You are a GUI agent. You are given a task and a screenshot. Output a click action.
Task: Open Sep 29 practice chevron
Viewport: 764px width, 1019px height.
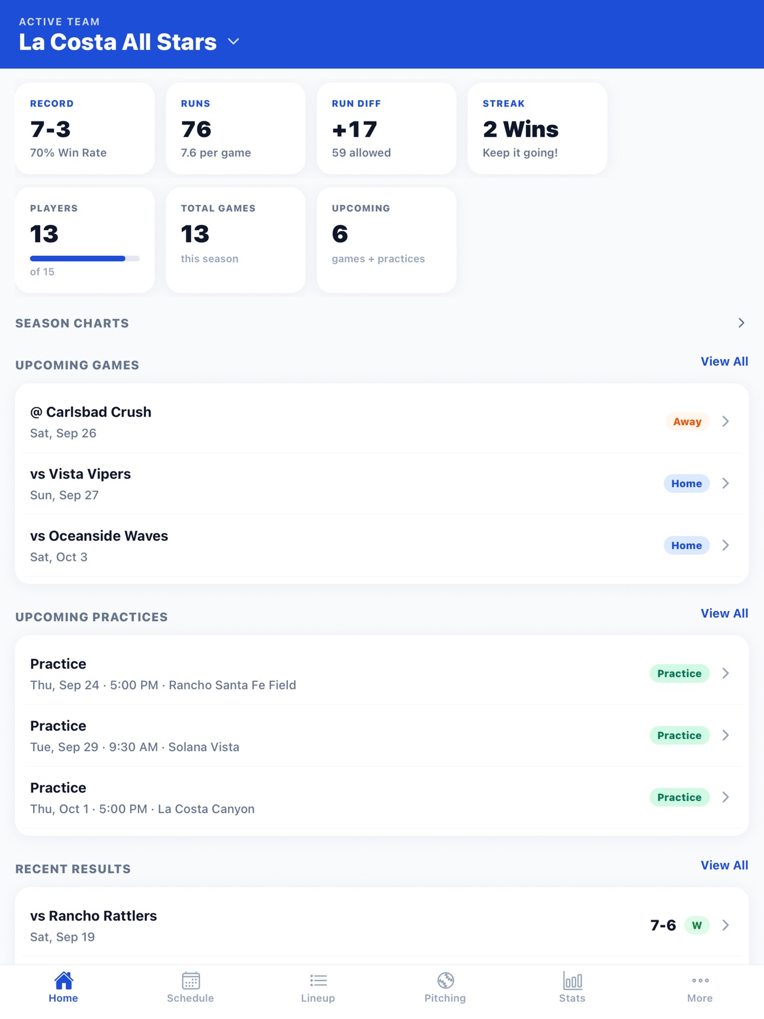726,735
